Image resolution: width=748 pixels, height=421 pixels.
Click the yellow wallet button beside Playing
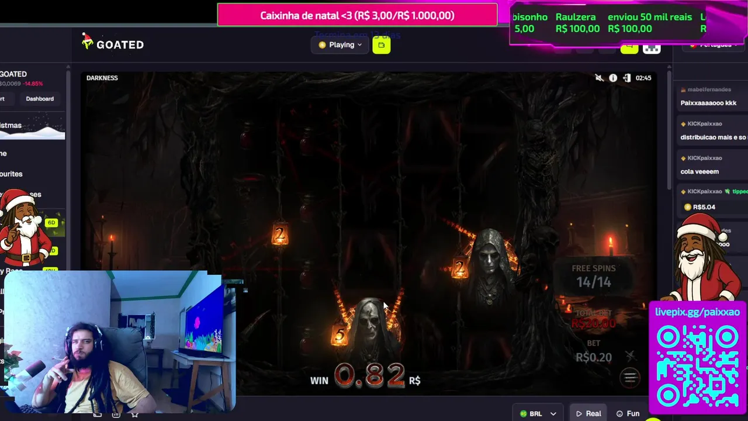[381, 45]
